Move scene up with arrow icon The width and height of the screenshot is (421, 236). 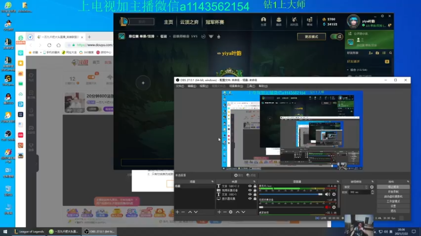[x=190, y=212]
